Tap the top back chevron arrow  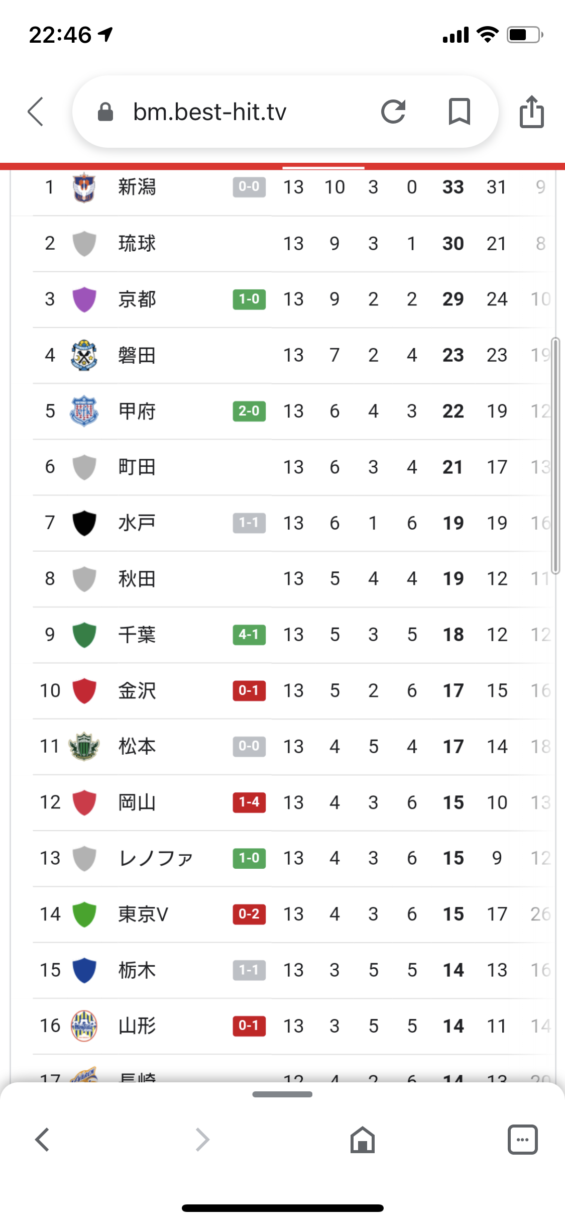point(36,112)
